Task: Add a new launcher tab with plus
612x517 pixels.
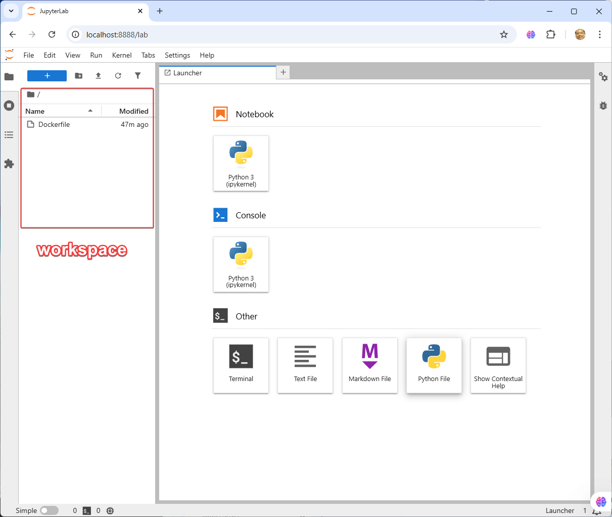Action: [x=284, y=72]
